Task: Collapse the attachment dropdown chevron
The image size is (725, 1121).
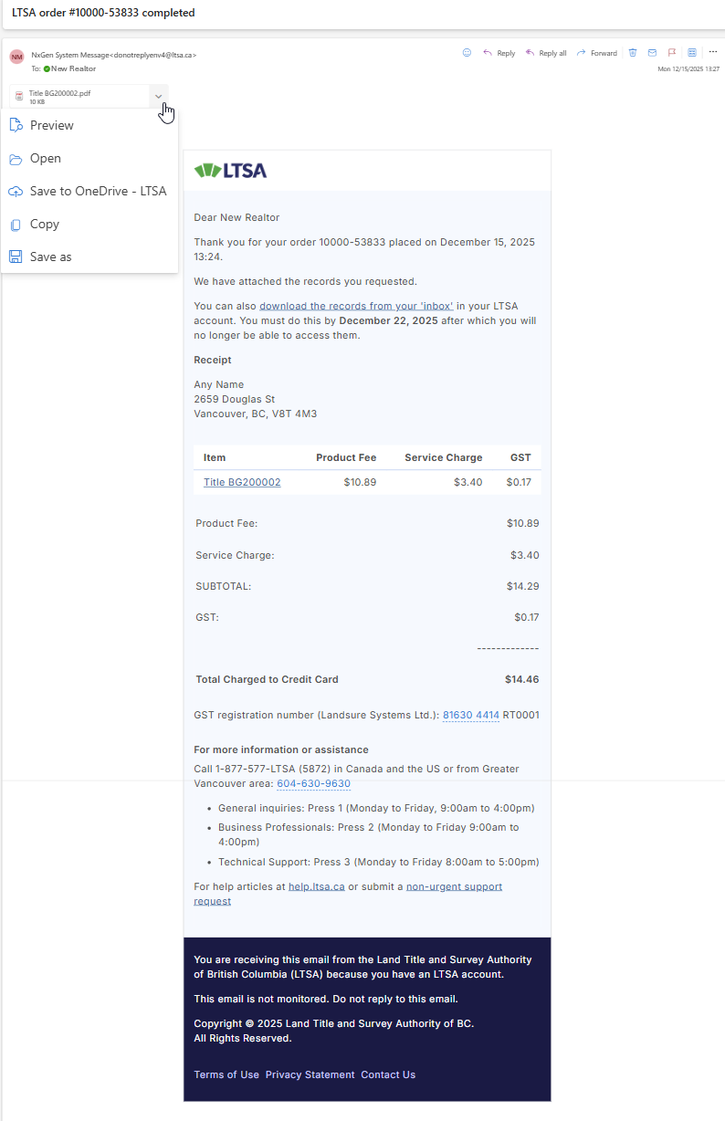Action: (159, 96)
